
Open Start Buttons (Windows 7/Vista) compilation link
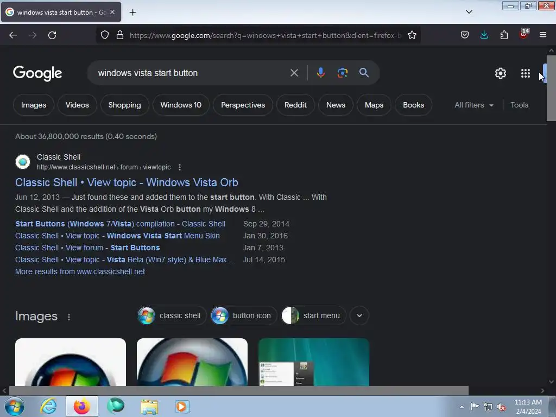[x=120, y=224]
